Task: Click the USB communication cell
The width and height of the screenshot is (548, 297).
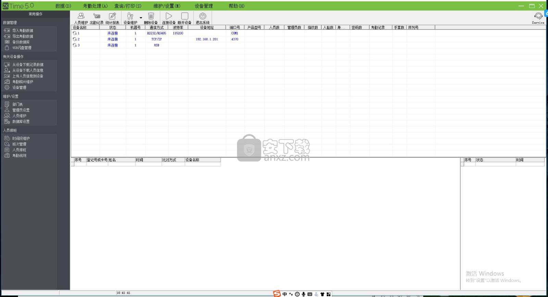Action: tap(157, 45)
